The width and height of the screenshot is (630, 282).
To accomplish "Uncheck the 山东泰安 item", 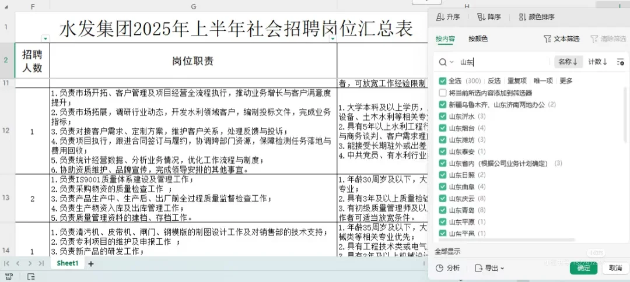I will (442, 151).
